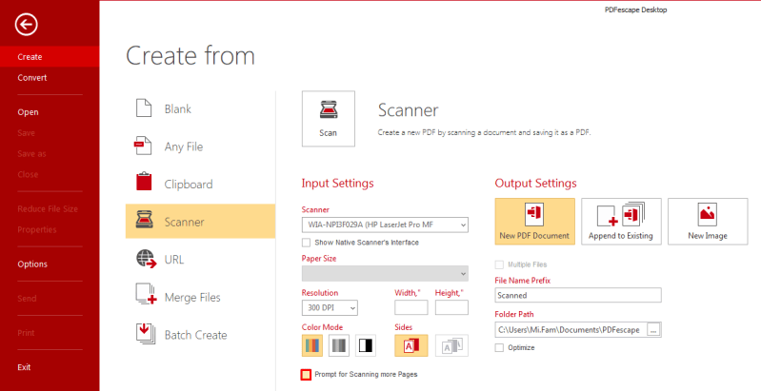Open the Scanner device dropdown

pos(385,225)
